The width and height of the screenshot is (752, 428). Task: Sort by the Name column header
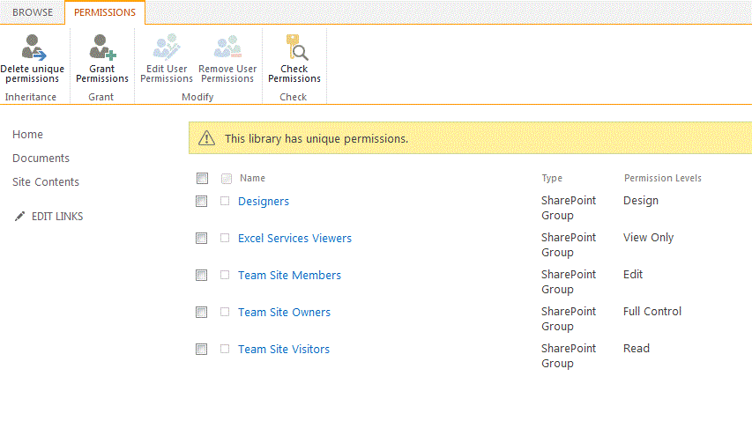point(252,178)
